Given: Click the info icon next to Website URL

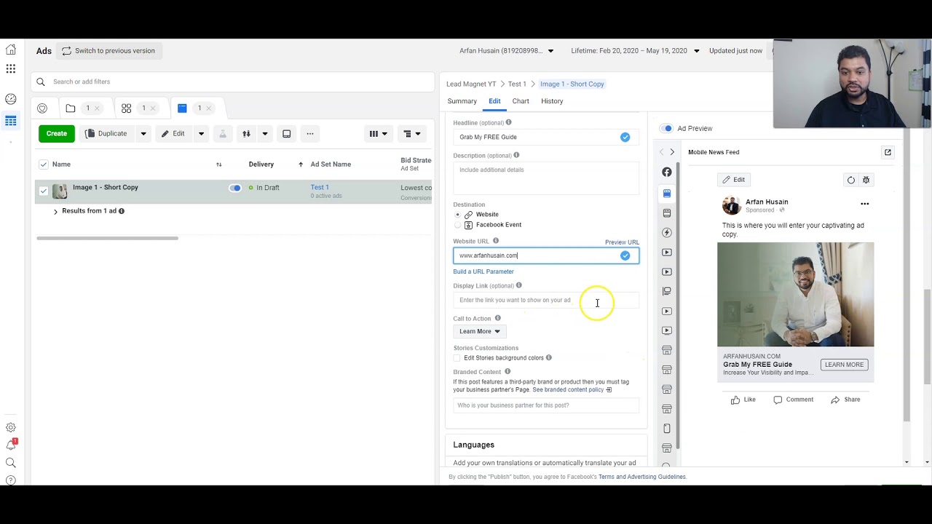Looking at the screenshot, I should coord(496,241).
